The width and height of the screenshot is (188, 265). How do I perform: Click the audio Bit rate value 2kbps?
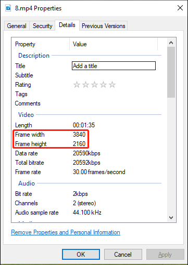pyautogui.click(x=80, y=194)
